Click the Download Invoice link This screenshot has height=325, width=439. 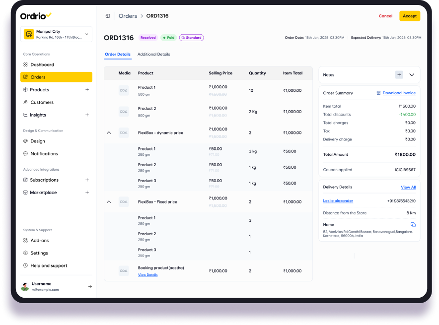(x=399, y=93)
